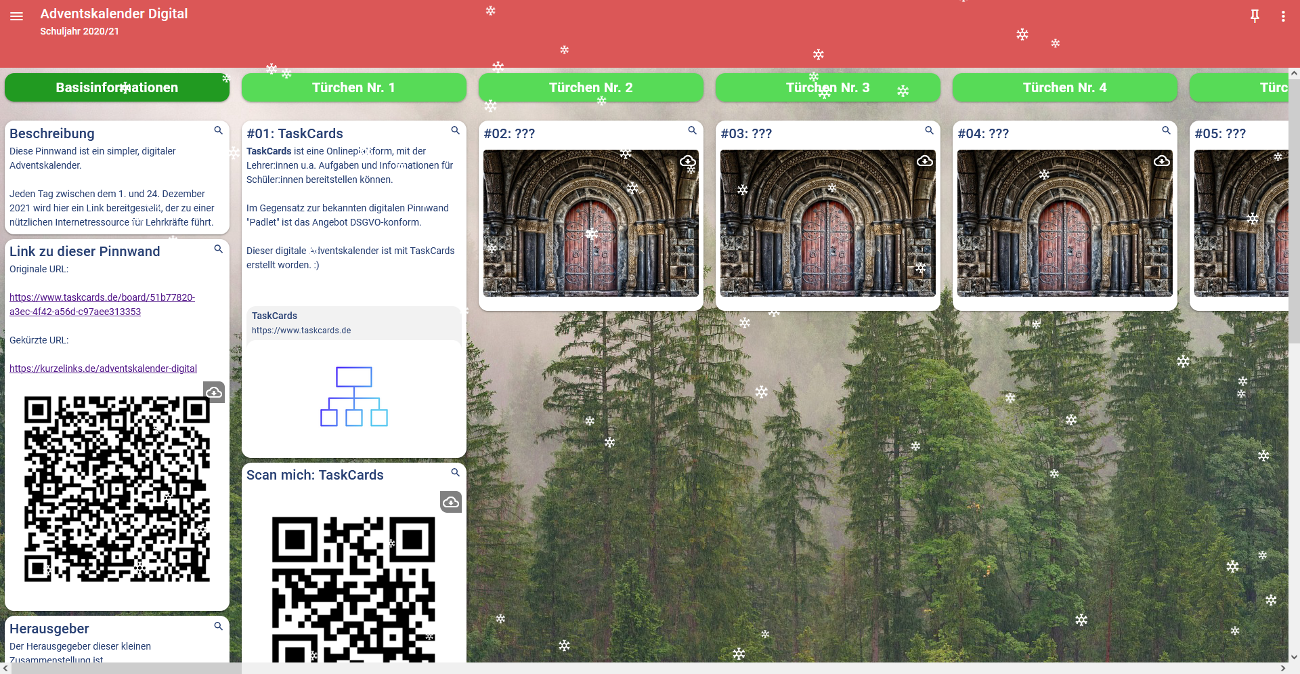Select the Basisinformationen column header
Viewport: 1300px width, 674px height.
point(117,87)
